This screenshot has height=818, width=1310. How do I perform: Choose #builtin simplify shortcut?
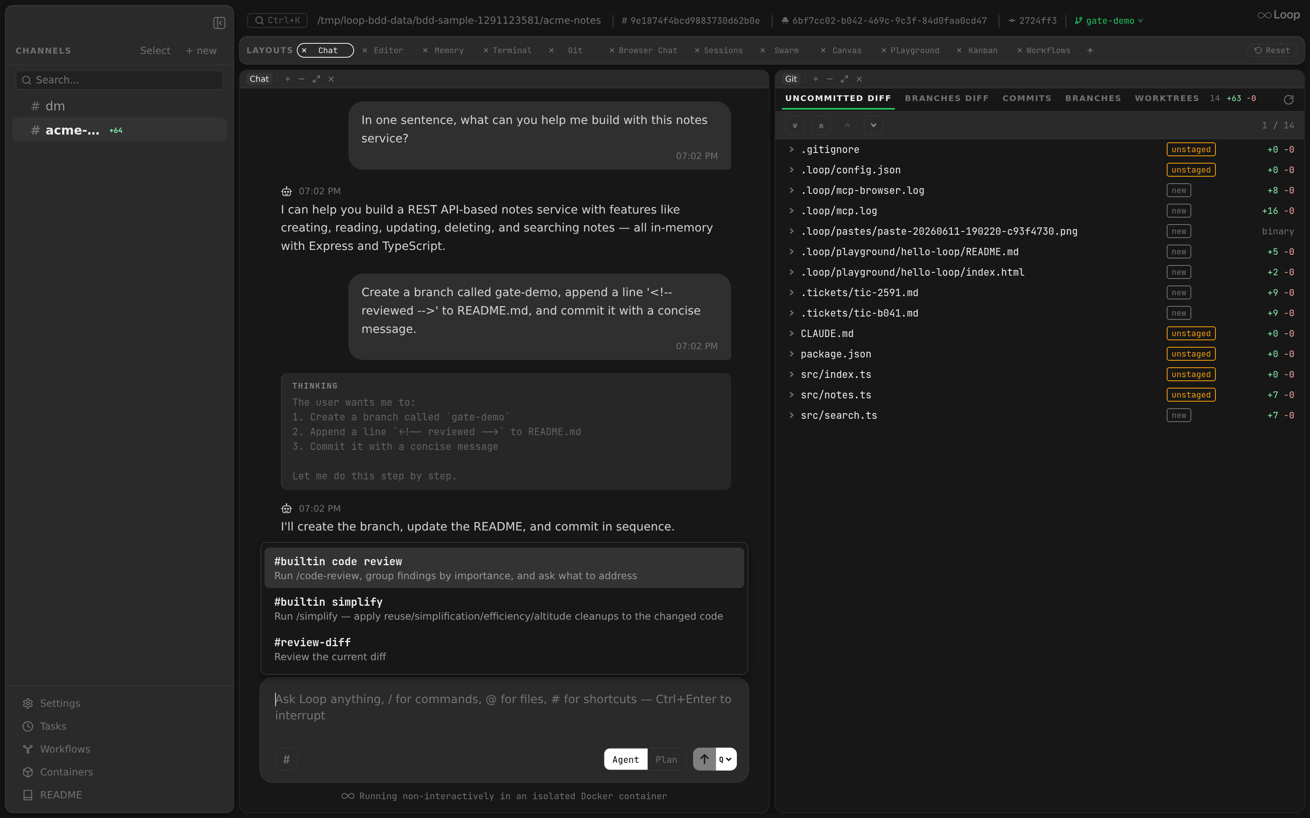click(504, 609)
